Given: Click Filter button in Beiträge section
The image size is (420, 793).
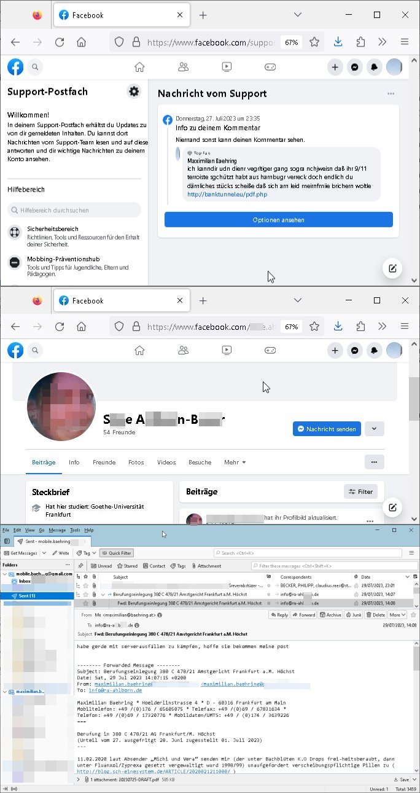Looking at the screenshot, I should coord(361,491).
